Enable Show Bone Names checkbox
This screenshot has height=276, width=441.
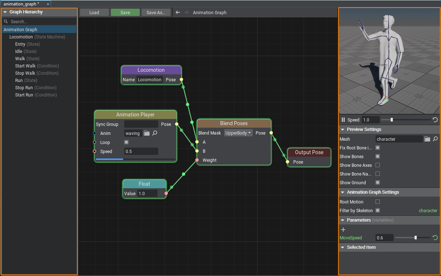[x=378, y=174]
